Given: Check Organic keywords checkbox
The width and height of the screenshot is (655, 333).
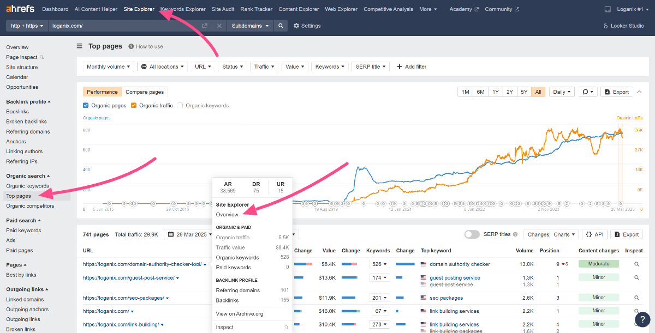Looking at the screenshot, I should pos(181,106).
